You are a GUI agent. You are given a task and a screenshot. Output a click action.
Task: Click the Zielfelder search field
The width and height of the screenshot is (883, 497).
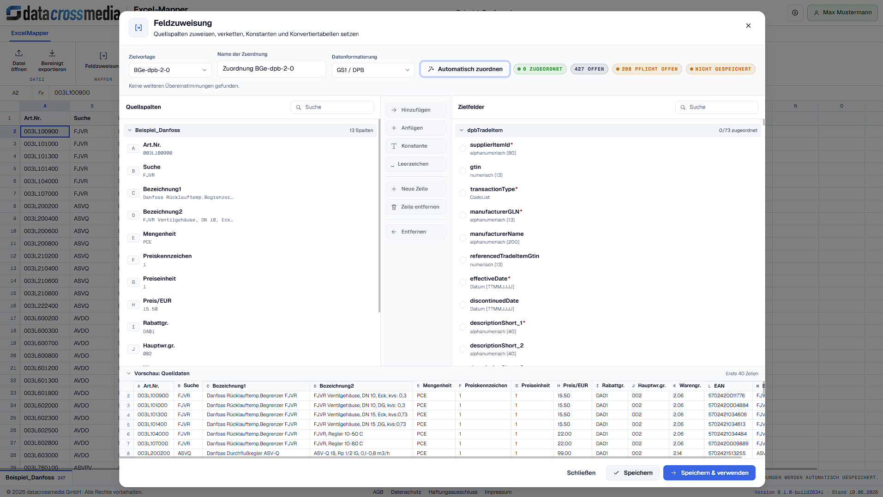click(x=716, y=107)
